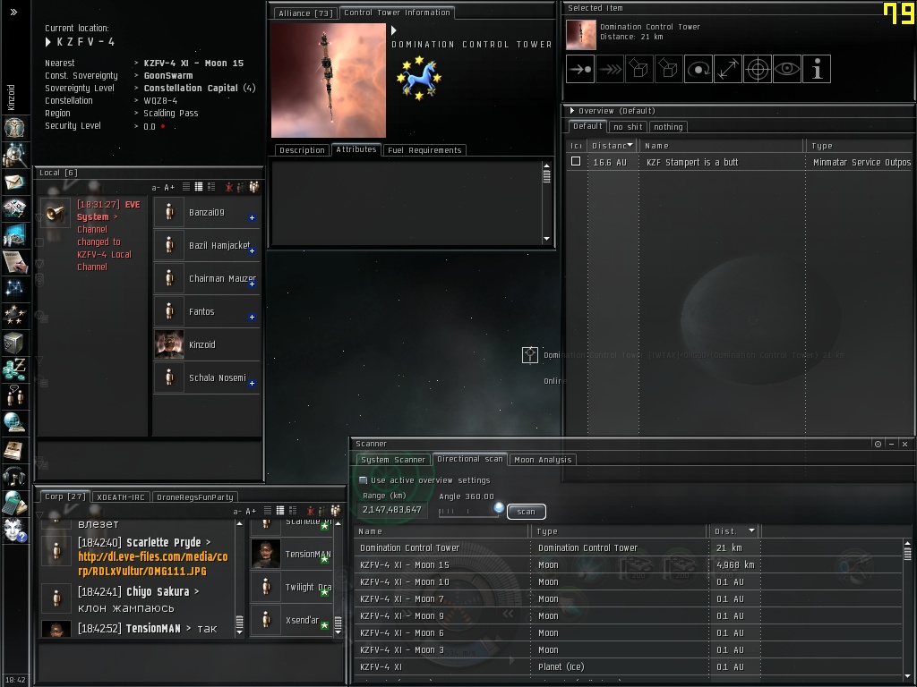
Task: Click GoonSwarm sovereignty link
Action: click(x=167, y=75)
